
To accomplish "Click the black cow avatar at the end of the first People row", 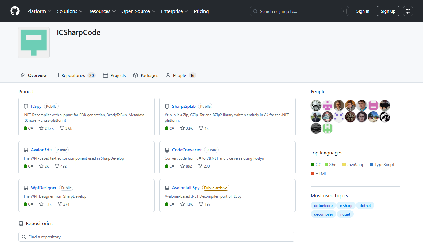I will 385,105.
